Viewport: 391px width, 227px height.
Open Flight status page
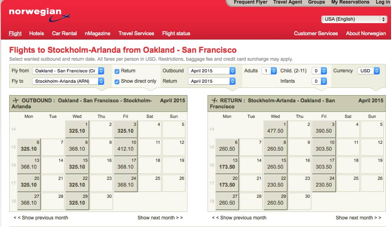pos(176,33)
